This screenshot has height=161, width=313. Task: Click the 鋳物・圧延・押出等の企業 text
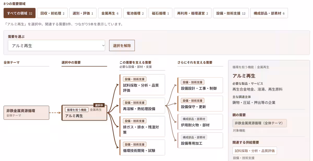[x=254, y=102]
